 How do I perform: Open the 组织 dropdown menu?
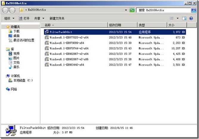(x=9, y=18)
